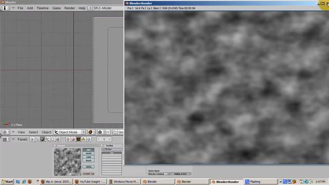
Task: Select Mat texture source button
Action: click(88, 150)
